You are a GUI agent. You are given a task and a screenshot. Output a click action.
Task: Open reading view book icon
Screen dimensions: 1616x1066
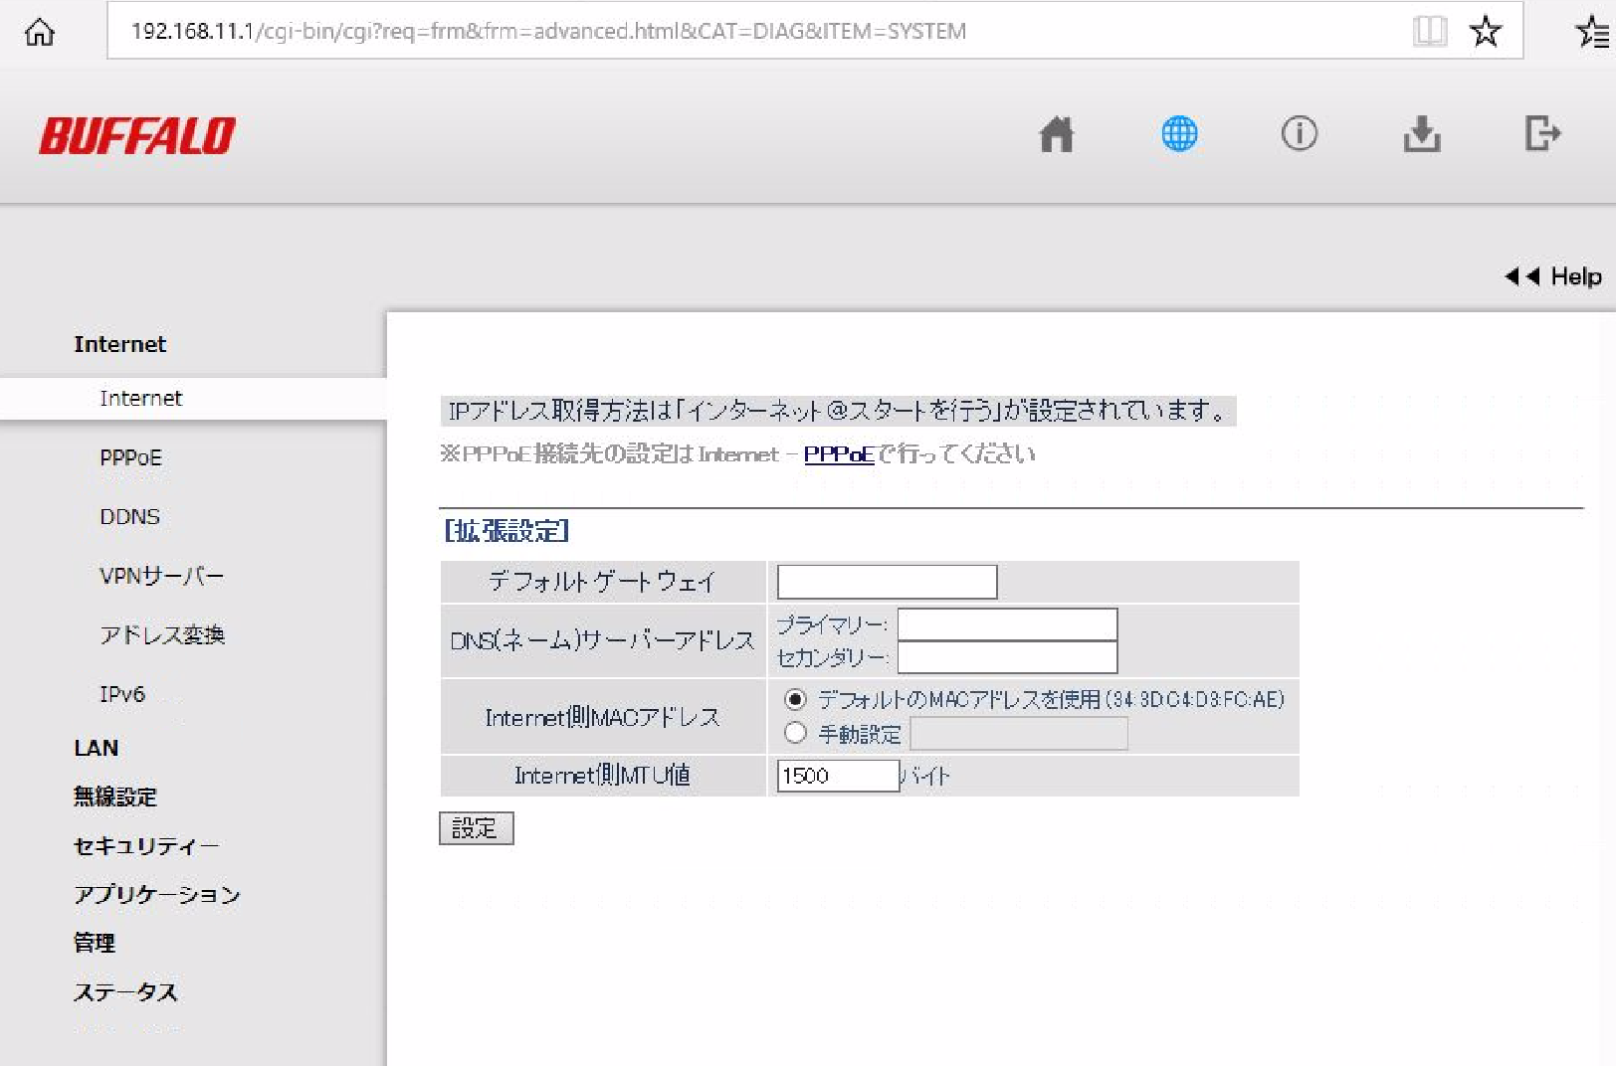(1429, 32)
